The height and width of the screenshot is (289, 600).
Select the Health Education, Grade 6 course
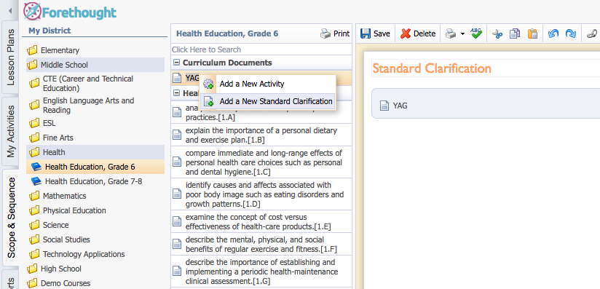tap(95, 167)
